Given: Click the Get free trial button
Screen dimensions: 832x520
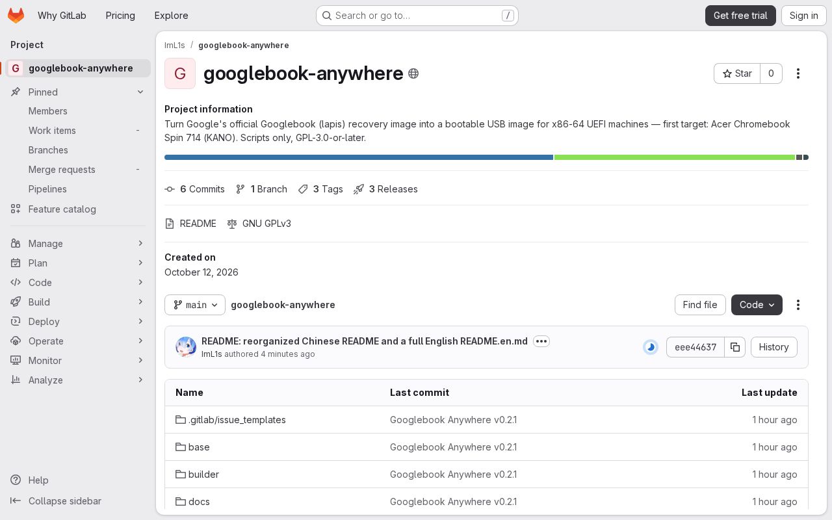Looking at the screenshot, I should click(x=740, y=16).
